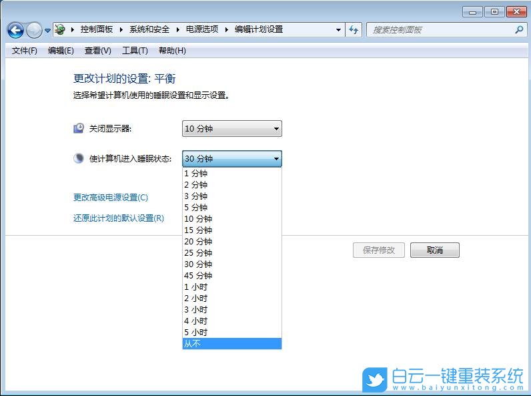Go back with the blue Back arrow
The width and height of the screenshot is (531, 396).
tap(15, 30)
